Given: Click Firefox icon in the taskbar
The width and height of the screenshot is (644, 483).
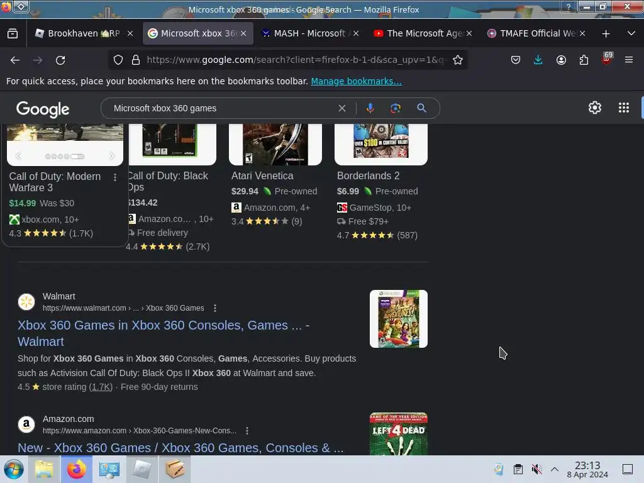Looking at the screenshot, I should click(x=77, y=469).
